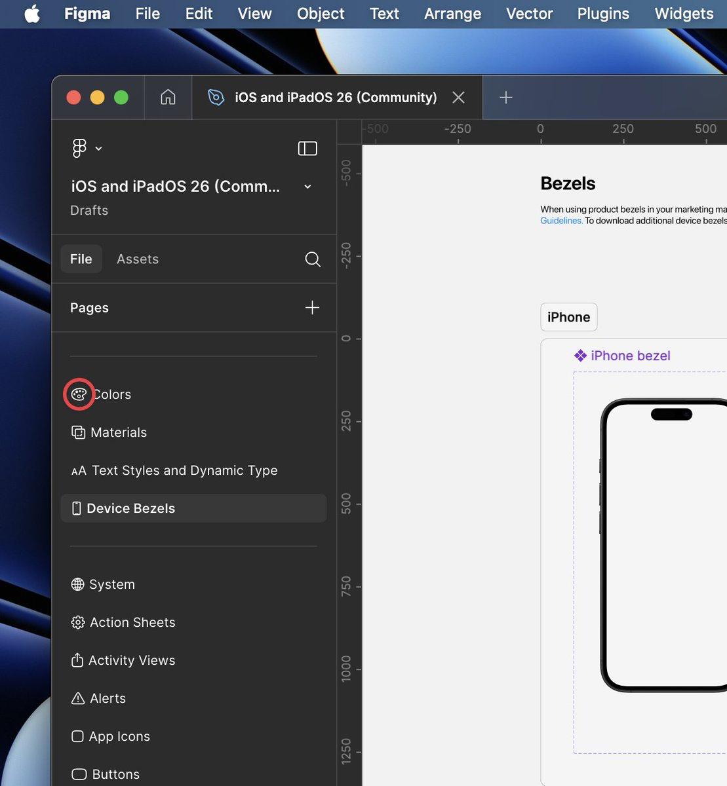Open the Text menu
The width and height of the screenshot is (727, 786).
(384, 14)
